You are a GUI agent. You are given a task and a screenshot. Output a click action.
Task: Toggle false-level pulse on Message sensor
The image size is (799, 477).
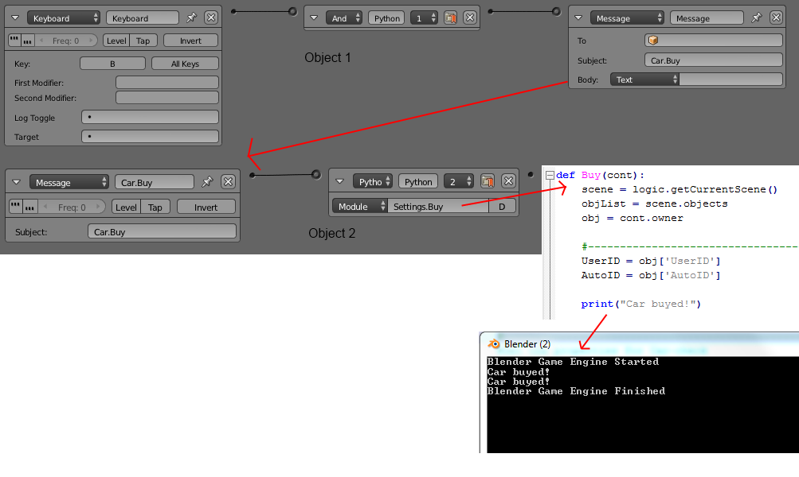(x=29, y=207)
